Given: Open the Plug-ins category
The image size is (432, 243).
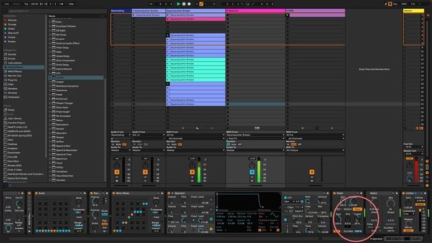Looking at the screenshot, I should (12, 80).
